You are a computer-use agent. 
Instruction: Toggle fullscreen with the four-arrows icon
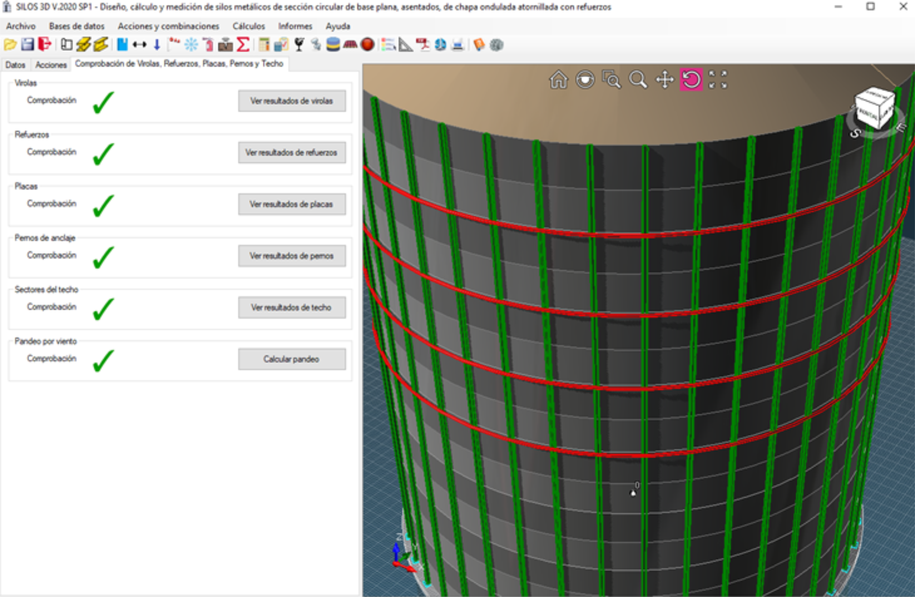(x=718, y=80)
